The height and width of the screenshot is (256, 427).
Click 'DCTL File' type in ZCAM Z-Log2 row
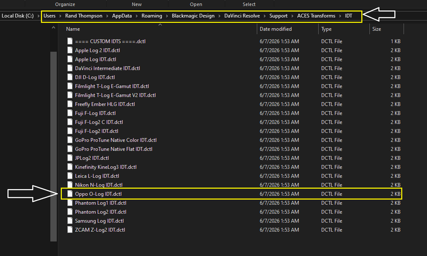pos(332,230)
